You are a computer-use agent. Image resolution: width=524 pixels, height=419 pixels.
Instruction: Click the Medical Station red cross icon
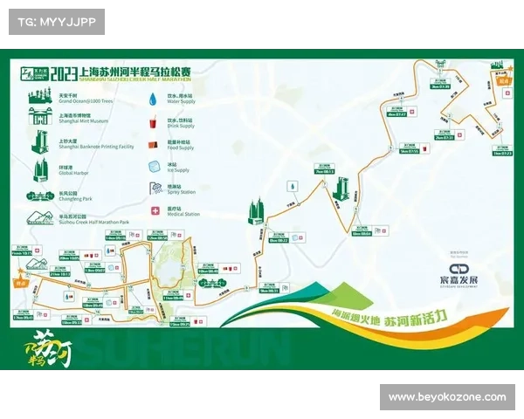pos(156,210)
